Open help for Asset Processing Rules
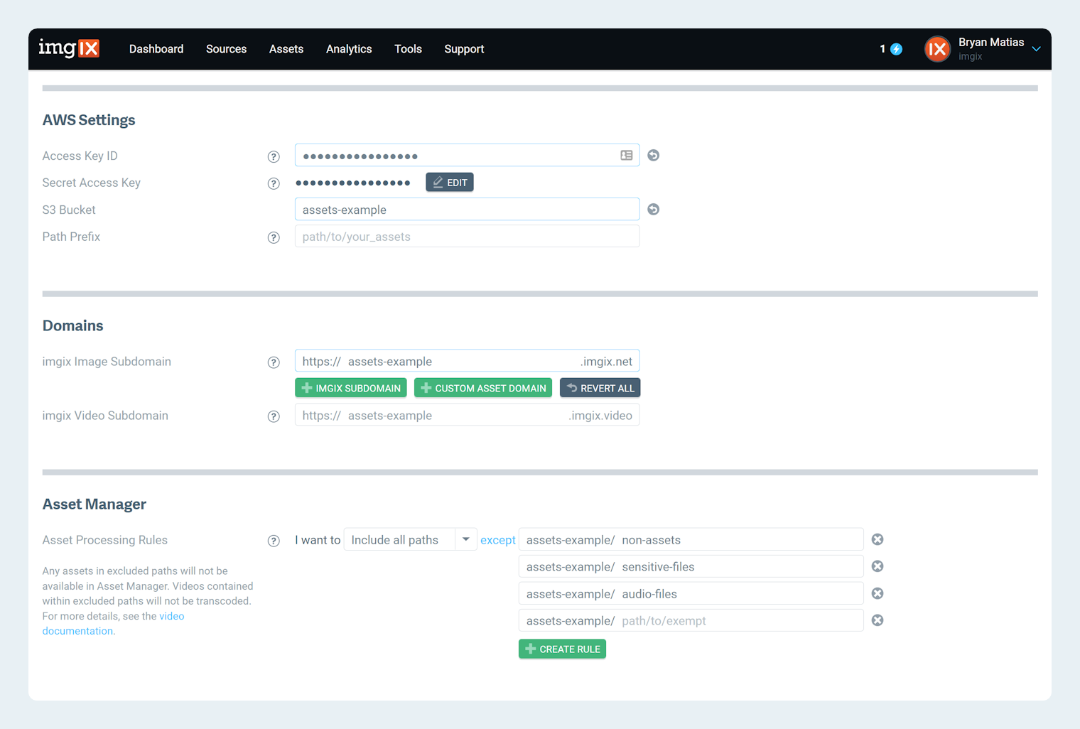The height and width of the screenshot is (729, 1080). (x=274, y=541)
